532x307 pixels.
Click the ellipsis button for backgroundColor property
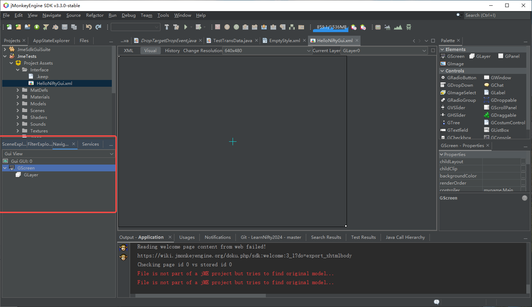(523, 176)
